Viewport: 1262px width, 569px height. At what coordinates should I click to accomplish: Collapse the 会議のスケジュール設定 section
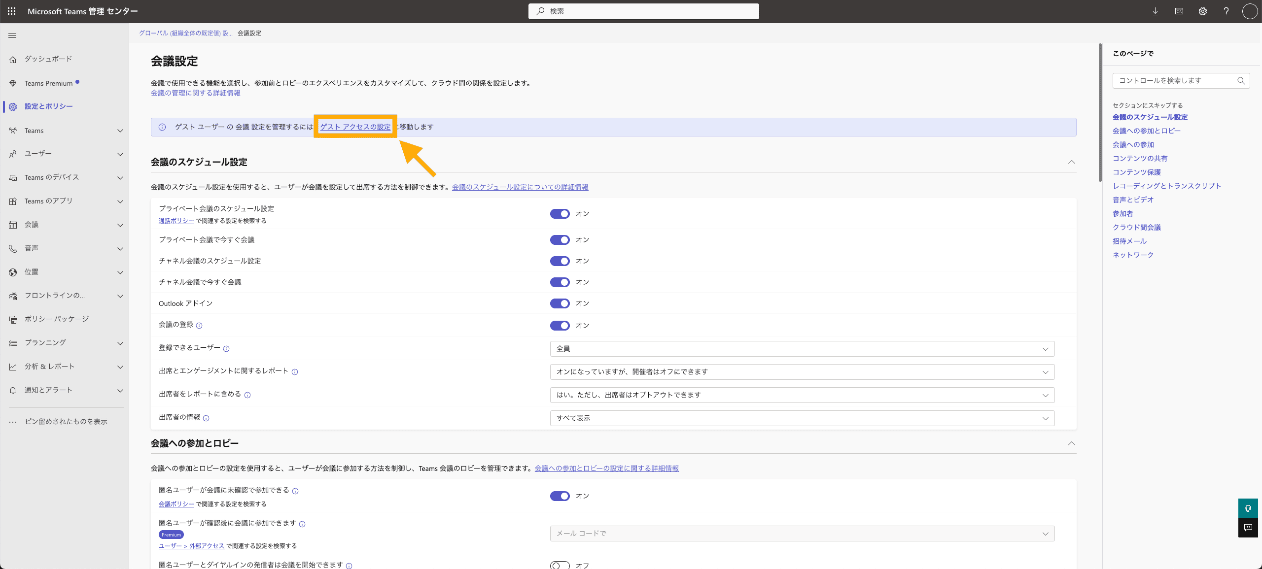click(1071, 162)
